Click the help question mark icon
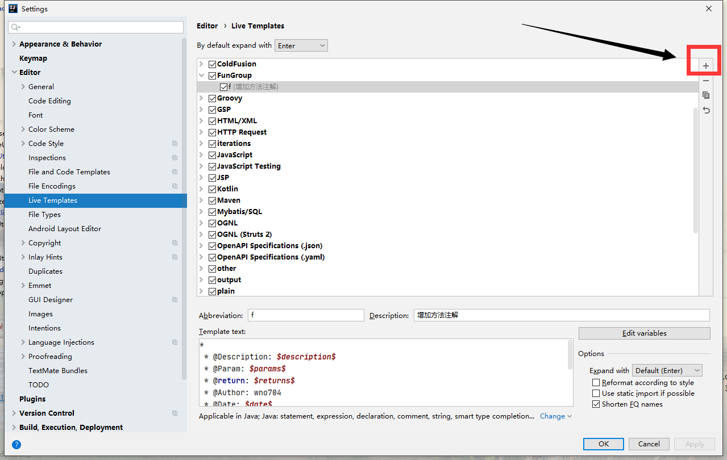This screenshot has width=727, height=460. (16, 444)
